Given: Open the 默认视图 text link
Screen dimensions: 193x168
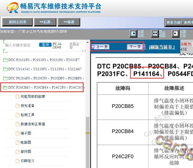Looking at the screenshot, I should point(162,33).
